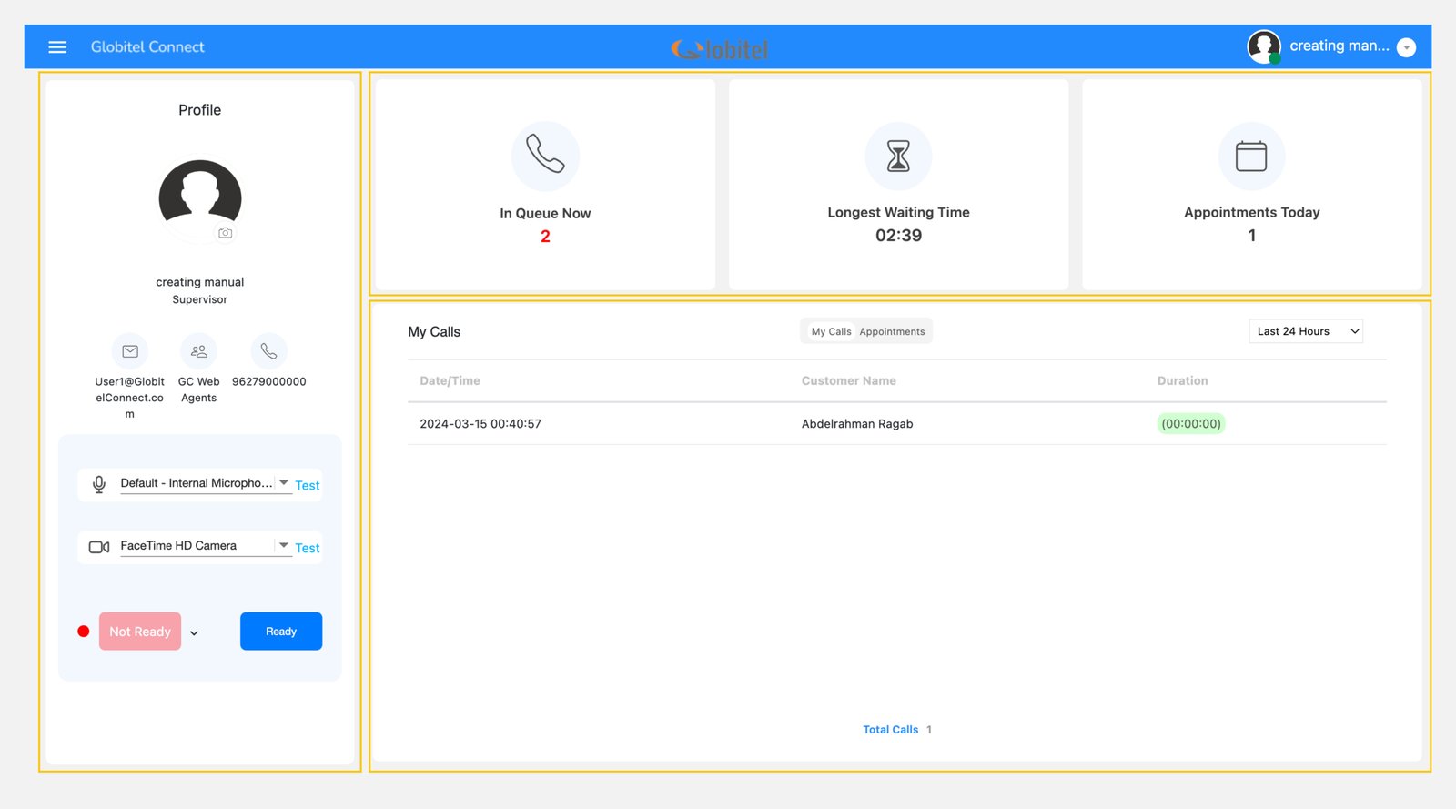This screenshot has height=809, width=1456.
Task: Click the In Queue Now phone icon
Action: pos(545,156)
